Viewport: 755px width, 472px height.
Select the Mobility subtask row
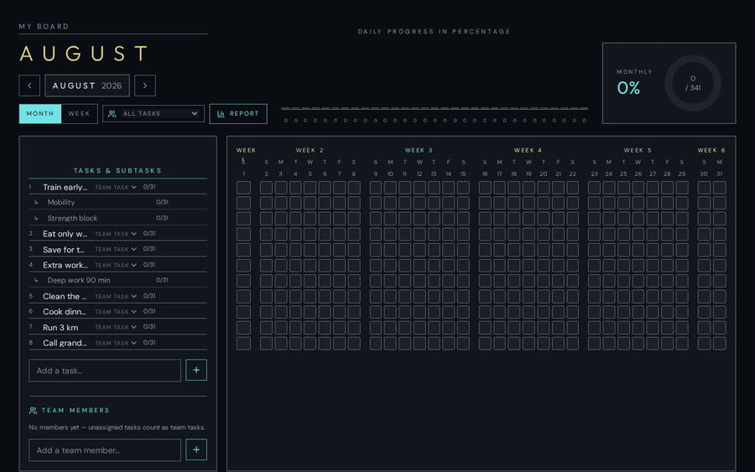tap(117, 202)
